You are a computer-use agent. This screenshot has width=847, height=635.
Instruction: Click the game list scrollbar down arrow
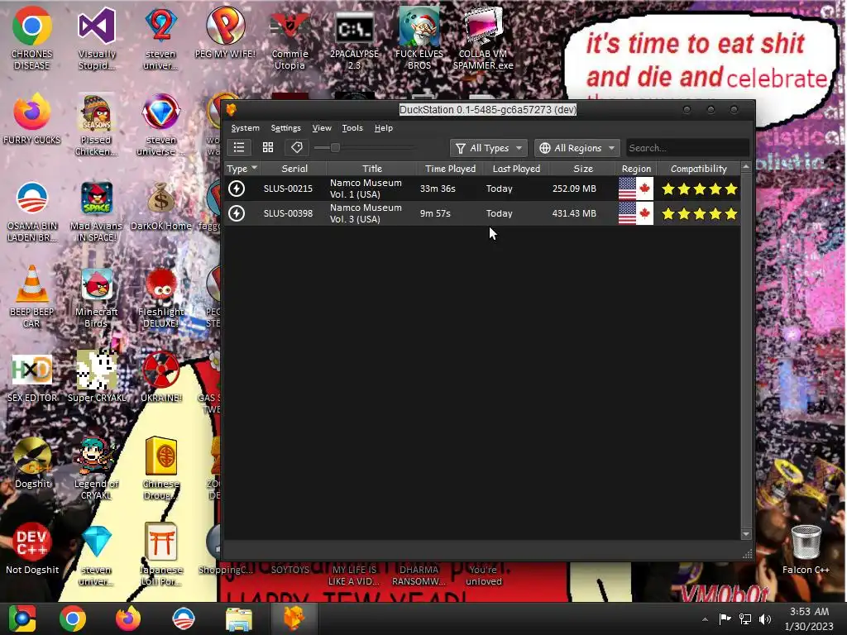click(746, 534)
